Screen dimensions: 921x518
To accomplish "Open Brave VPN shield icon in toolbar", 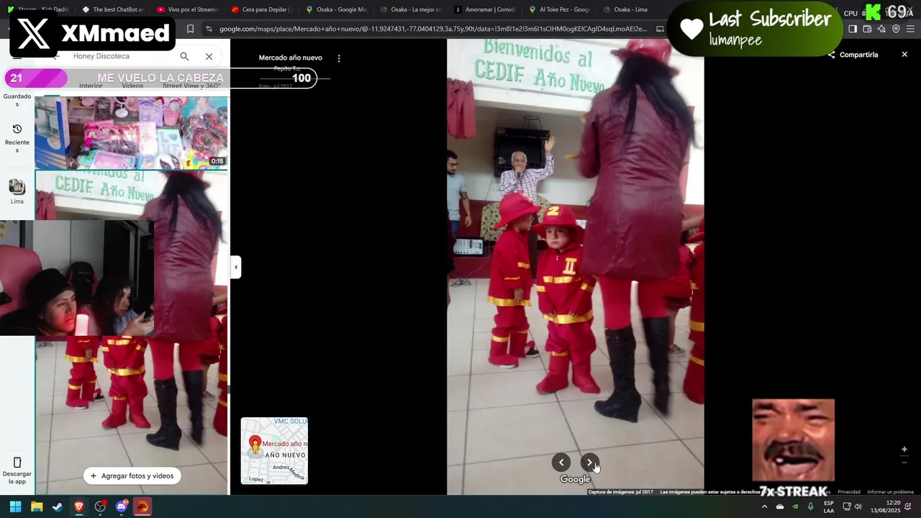I will click(896, 29).
